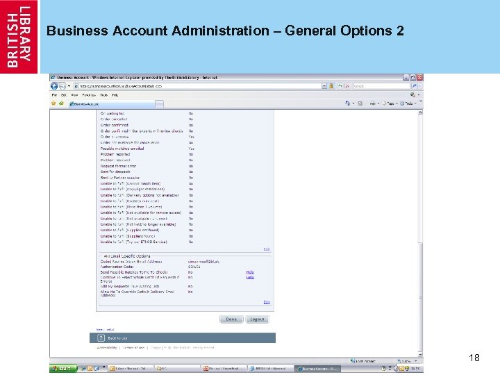Click the red Stop loading icon
This screenshot has height=375, width=500.
(348, 86)
